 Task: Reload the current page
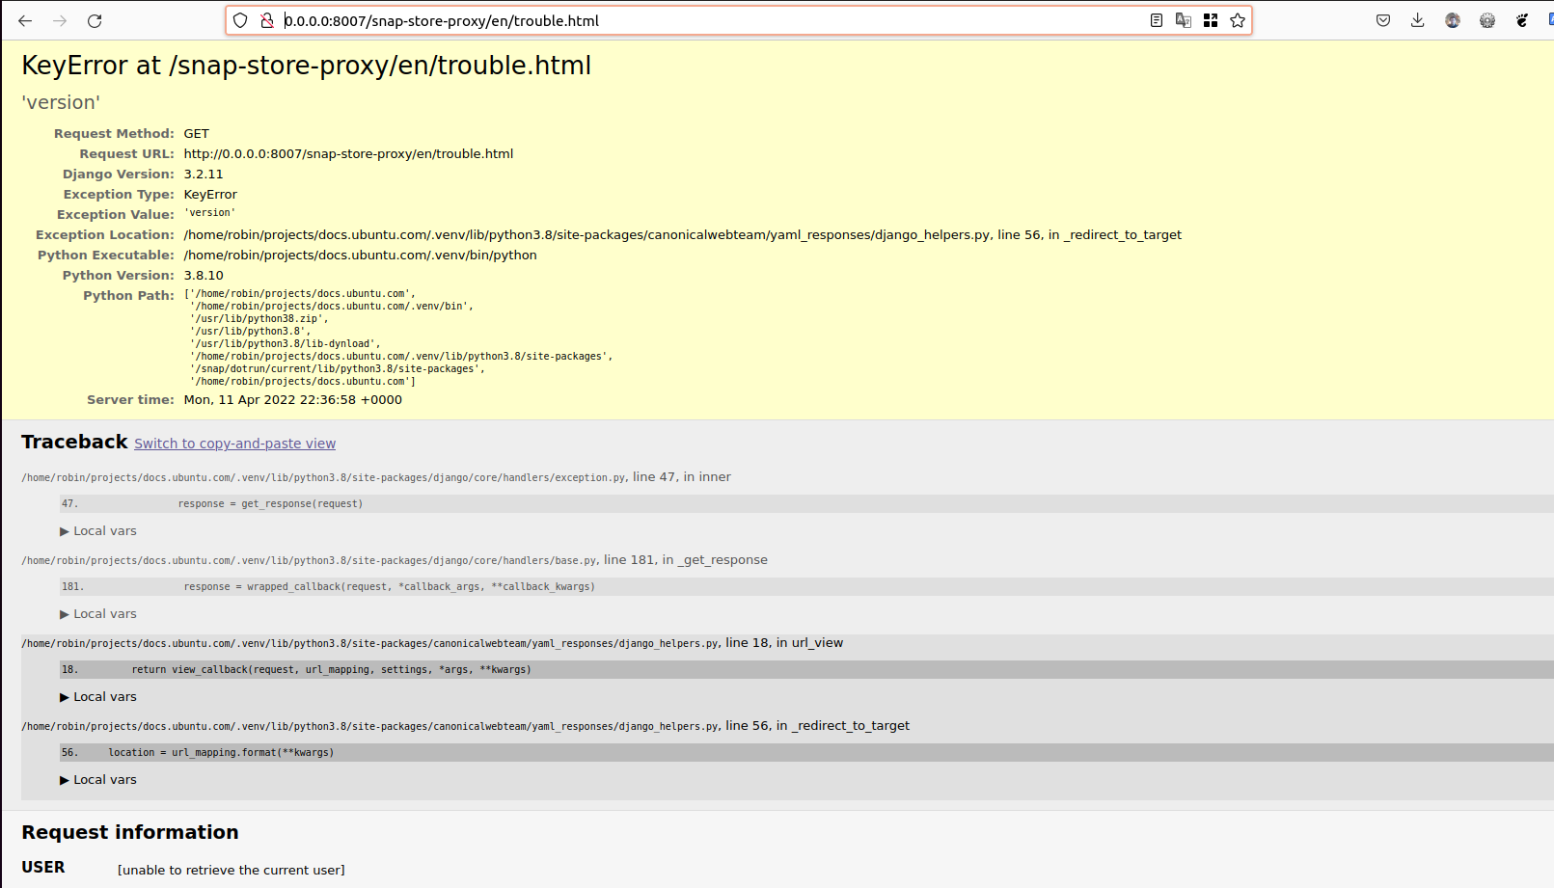point(95,20)
